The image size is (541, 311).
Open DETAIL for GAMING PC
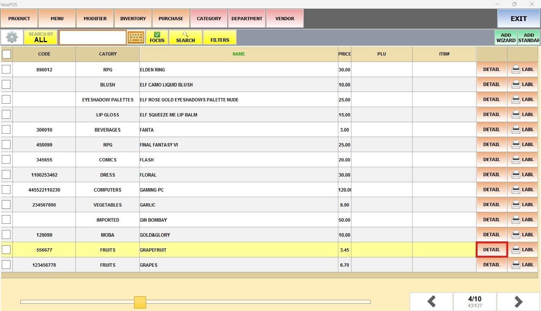coord(492,190)
